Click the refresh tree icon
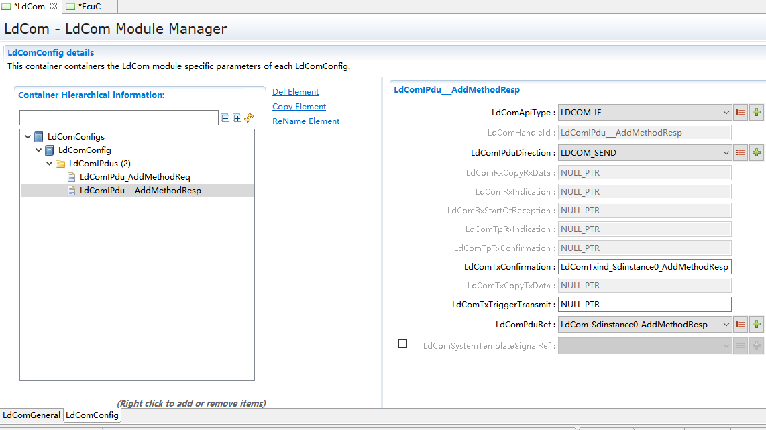The width and height of the screenshot is (766, 430). pos(249,117)
